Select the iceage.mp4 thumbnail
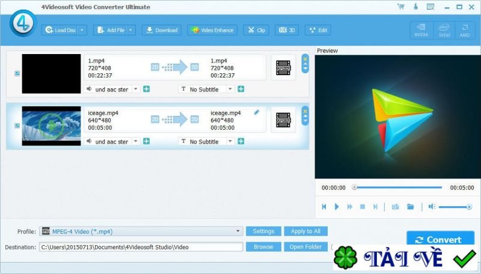Screen dimensions: 481x274 [51, 126]
